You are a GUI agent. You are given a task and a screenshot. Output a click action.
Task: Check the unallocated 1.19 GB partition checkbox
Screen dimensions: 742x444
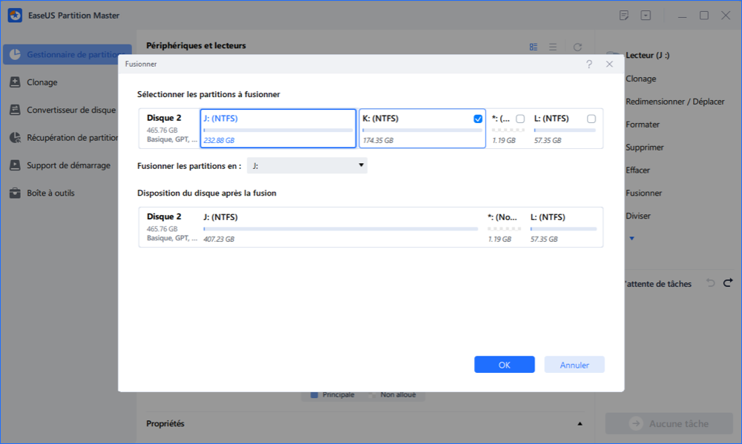pyautogui.click(x=520, y=119)
